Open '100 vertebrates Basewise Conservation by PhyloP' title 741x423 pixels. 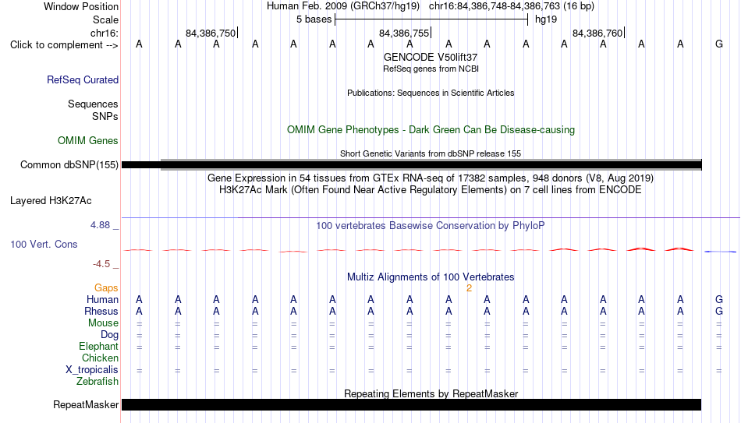tap(431, 226)
